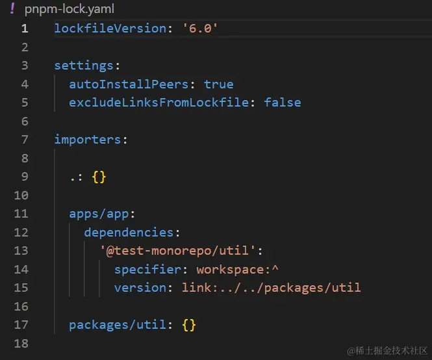Click line number 9 in the gutter
432x360 pixels.
(x=25, y=177)
